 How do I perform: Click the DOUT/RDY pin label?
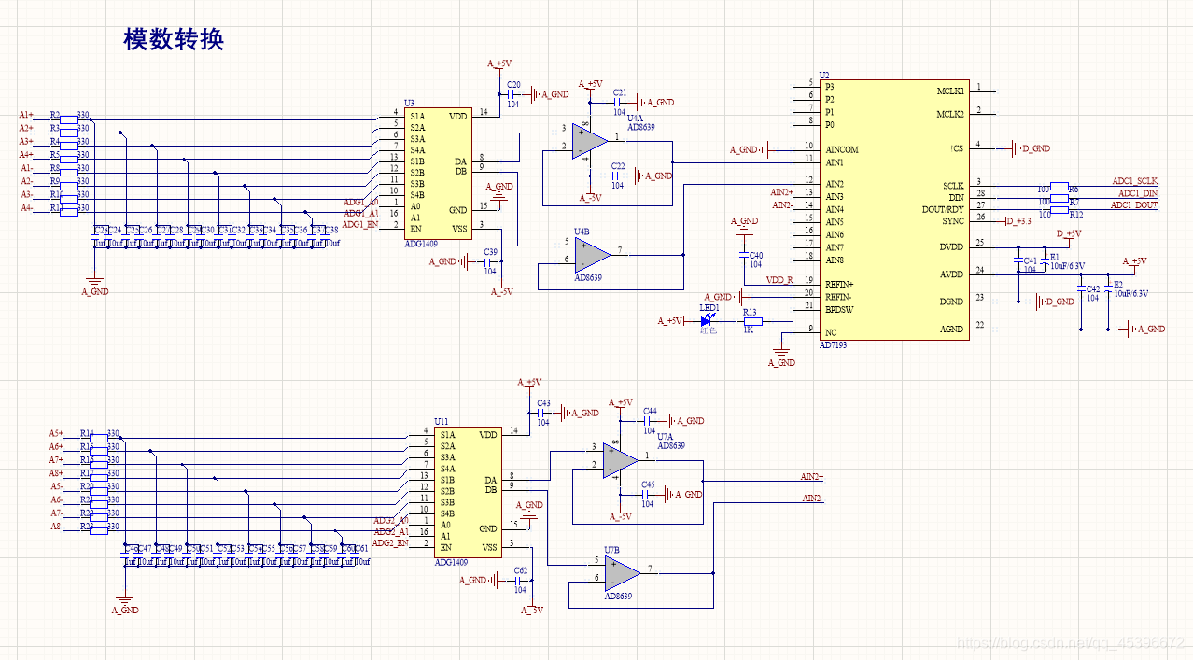click(943, 209)
